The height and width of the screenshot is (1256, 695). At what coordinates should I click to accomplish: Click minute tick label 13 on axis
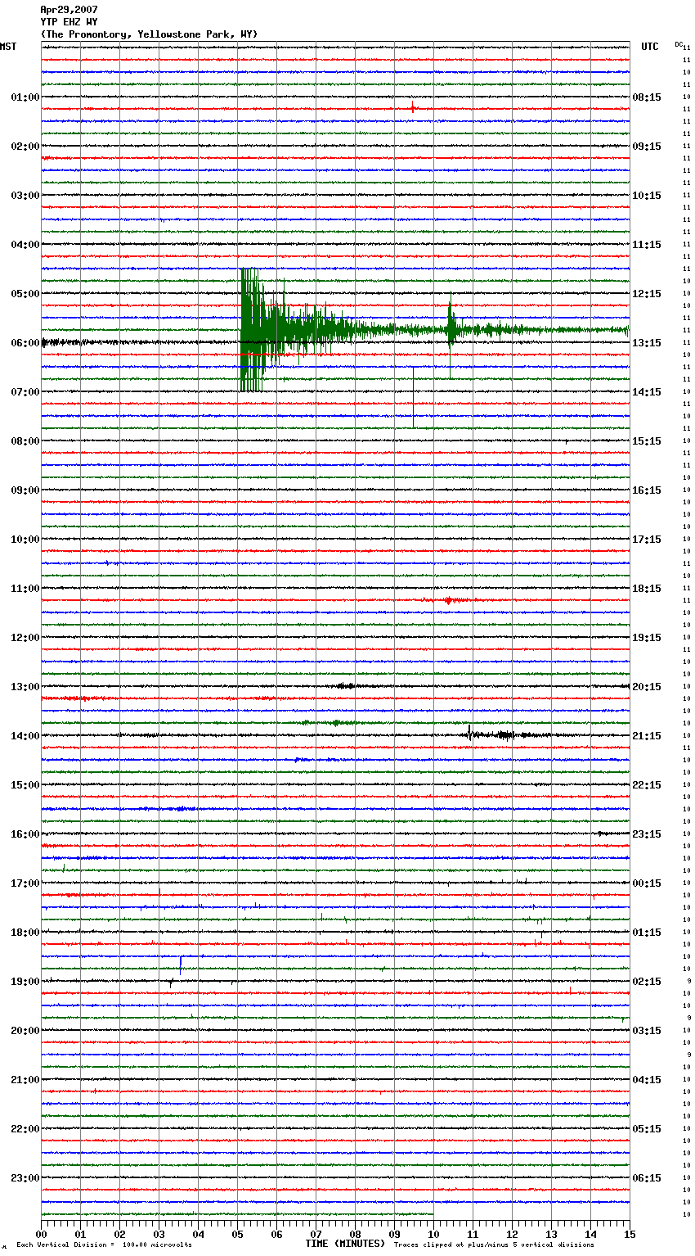(551, 1234)
